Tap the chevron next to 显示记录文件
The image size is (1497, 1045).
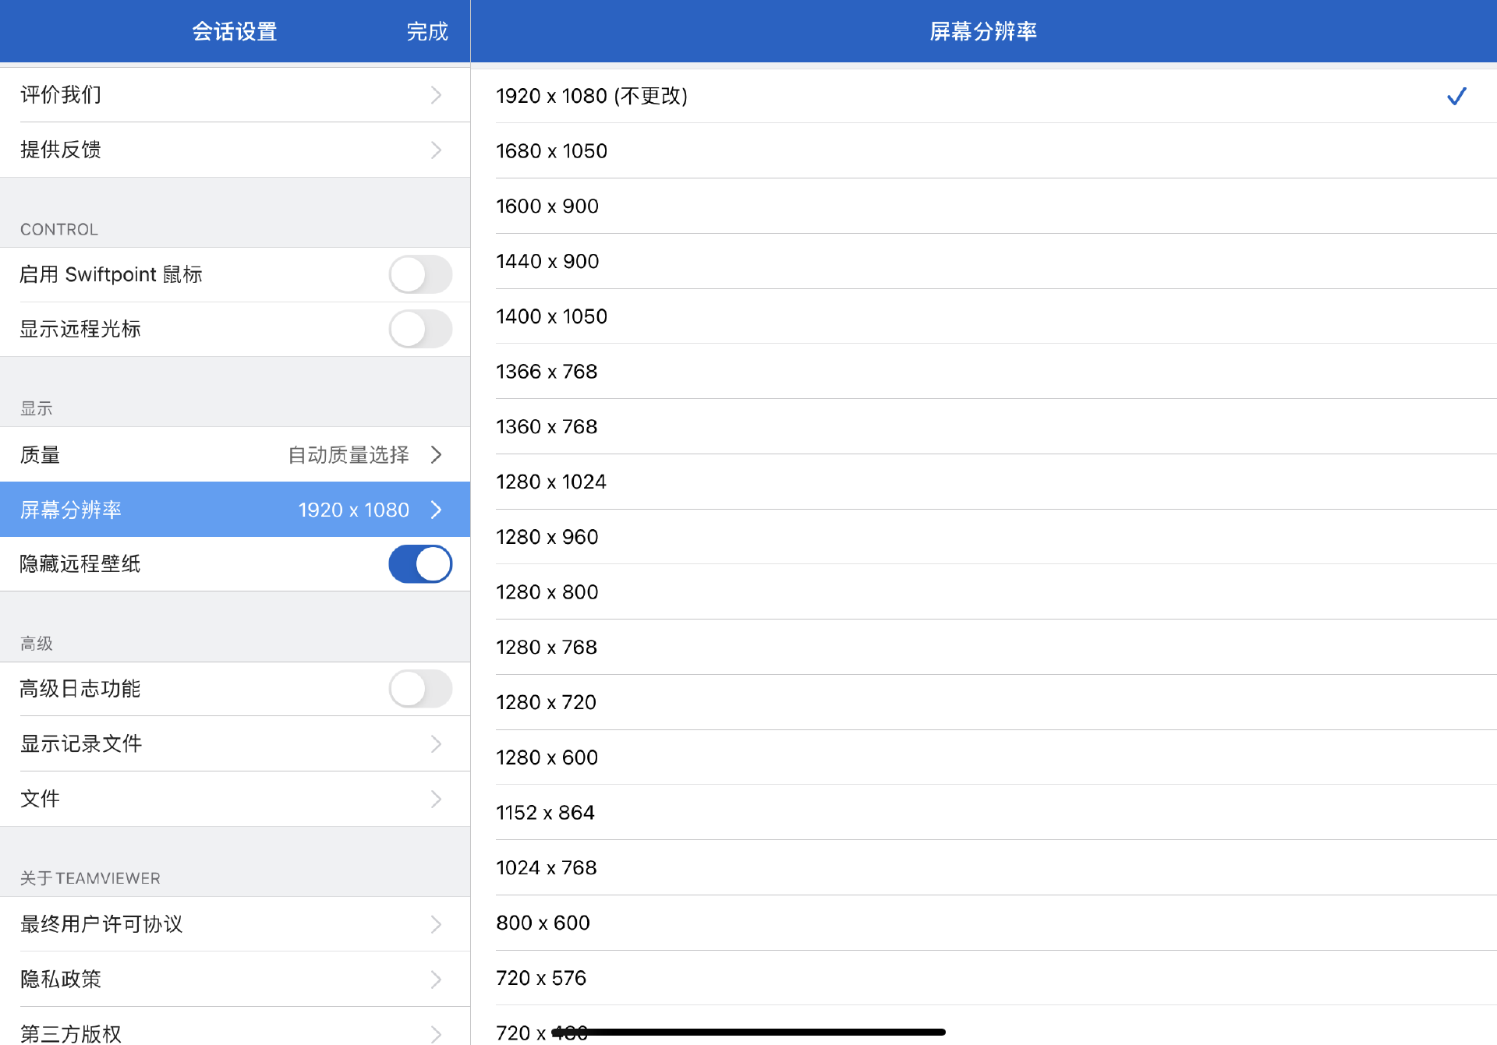pos(436,744)
